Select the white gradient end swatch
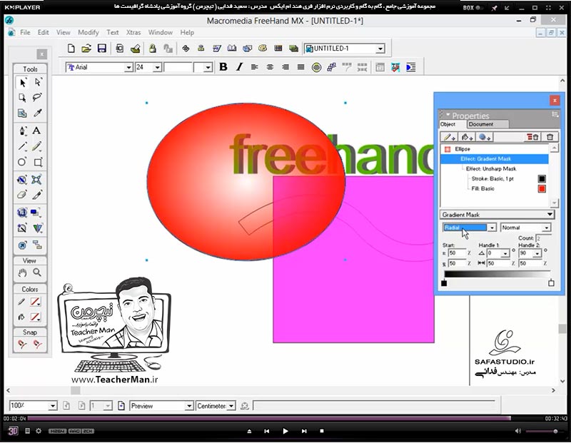This screenshot has height=443, width=571. 551,282
